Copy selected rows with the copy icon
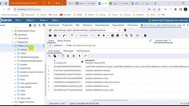The height and width of the screenshot is (106, 189). tap(55, 56)
